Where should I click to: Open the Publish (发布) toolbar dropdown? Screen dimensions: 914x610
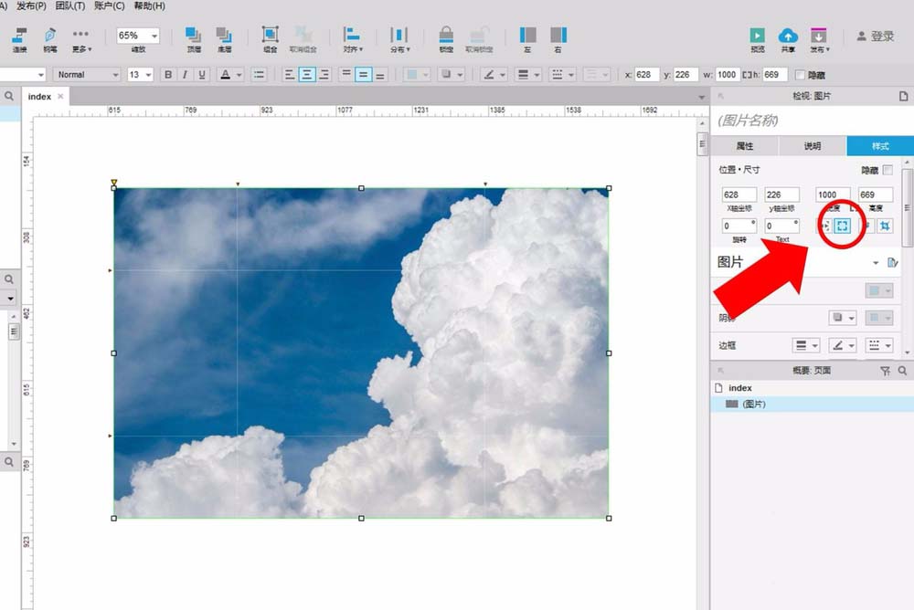819,39
